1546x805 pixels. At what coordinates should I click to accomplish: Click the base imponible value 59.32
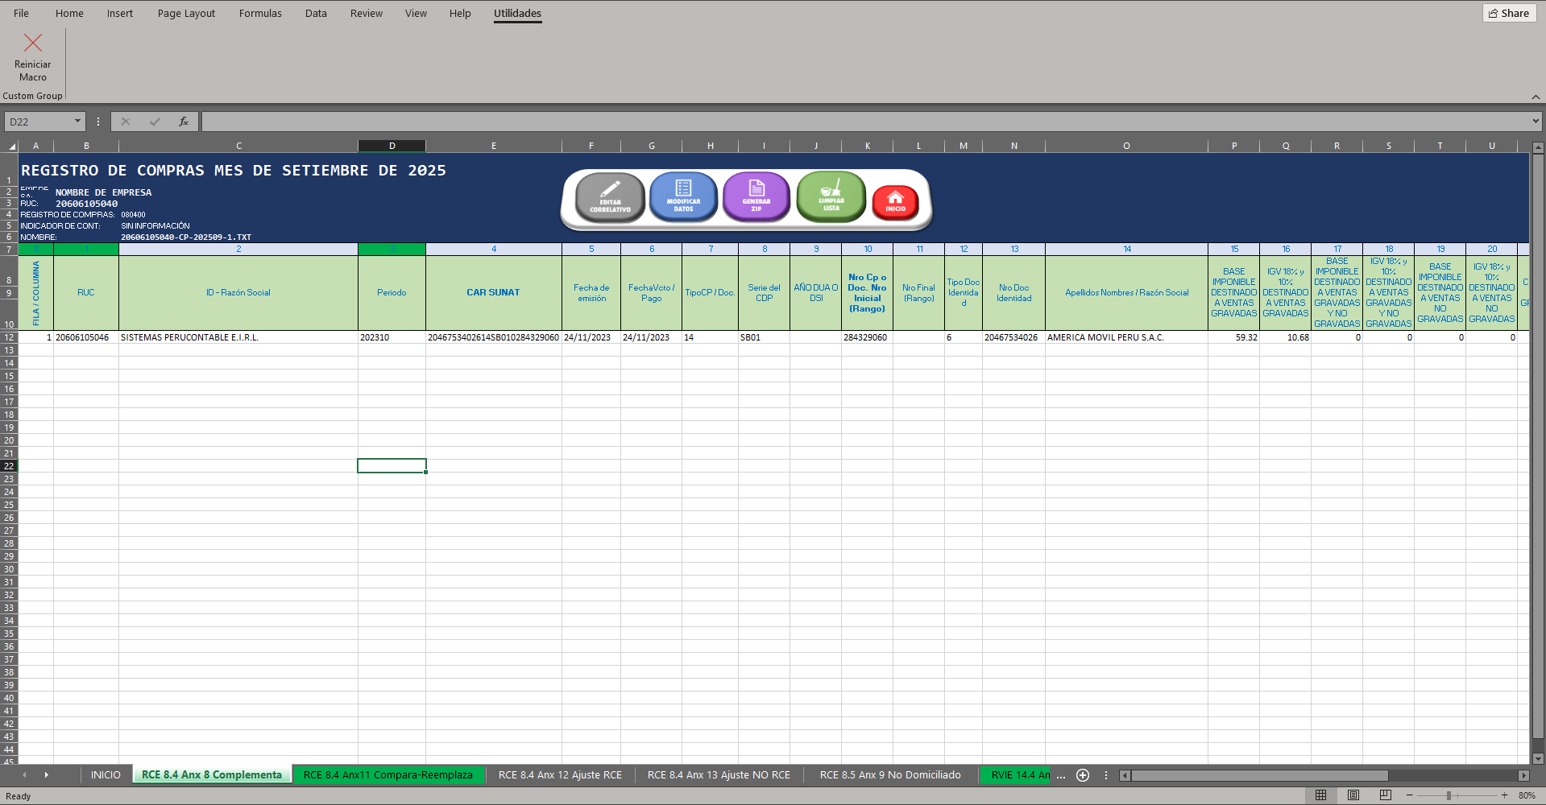[1233, 337]
